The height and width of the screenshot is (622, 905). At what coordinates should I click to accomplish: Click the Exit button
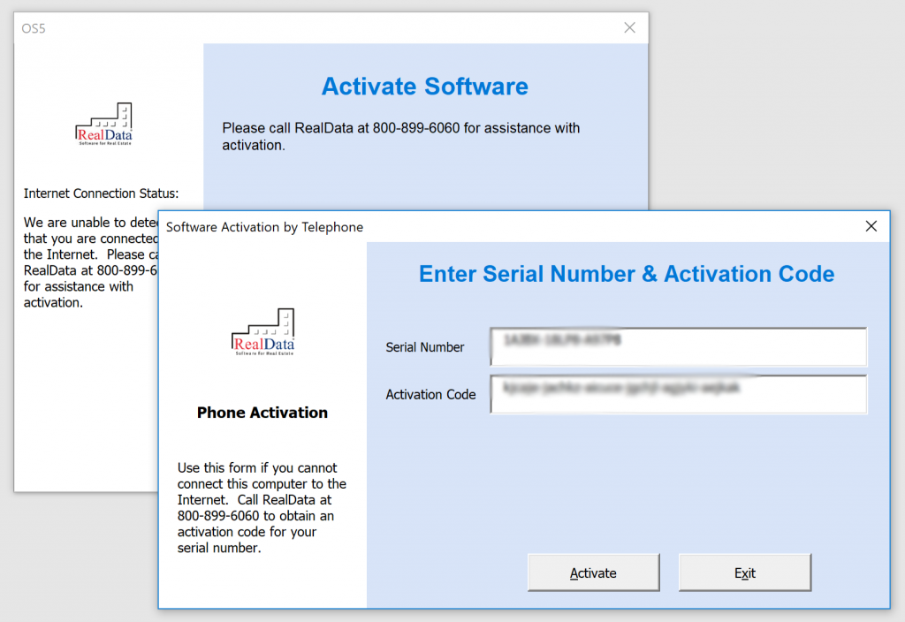tap(744, 573)
